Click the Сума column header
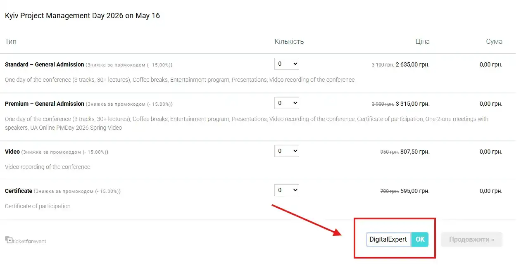 coord(494,41)
